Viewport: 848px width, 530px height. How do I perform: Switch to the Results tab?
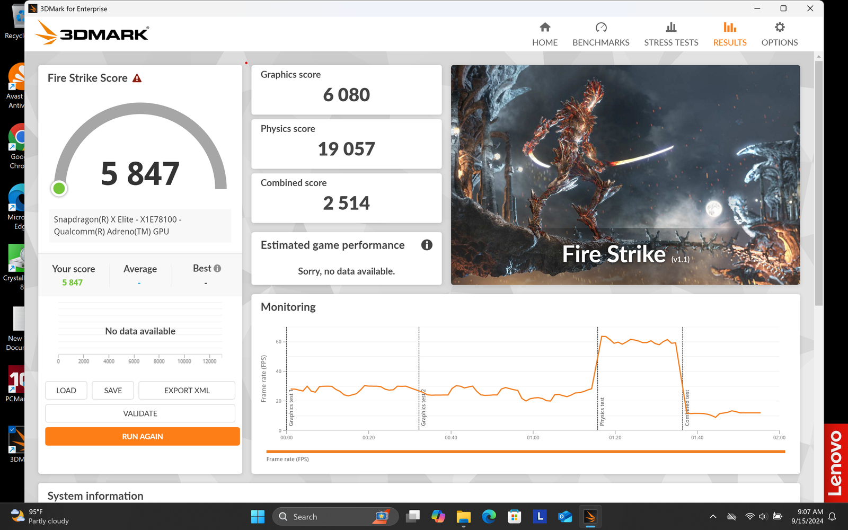[729, 34]
